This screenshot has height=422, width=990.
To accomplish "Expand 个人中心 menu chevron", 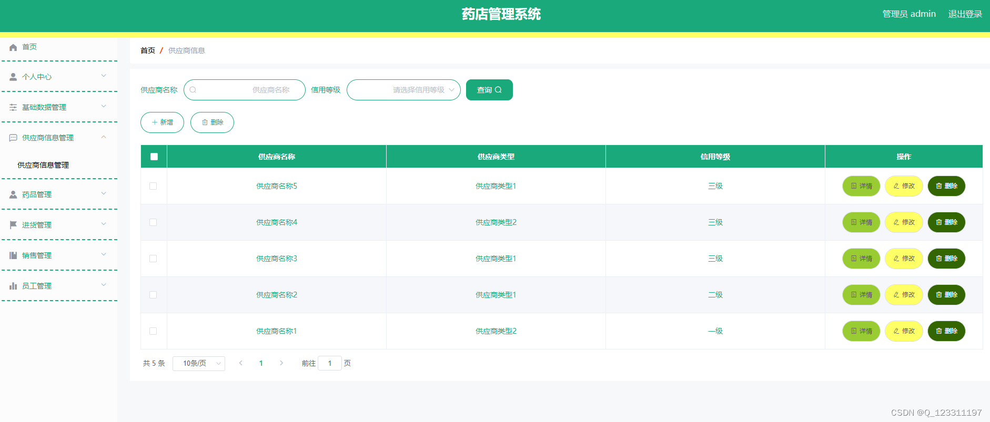I will coord(104,76).
